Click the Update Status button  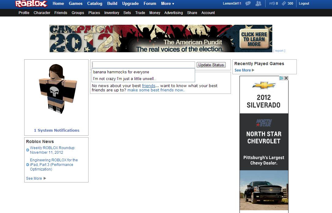tap(211, 65)
